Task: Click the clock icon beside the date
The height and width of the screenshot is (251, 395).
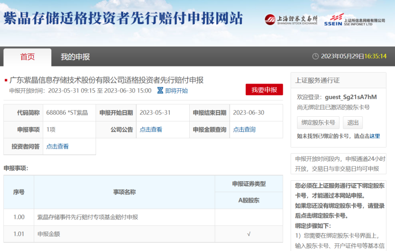Action: coord(316,56)
